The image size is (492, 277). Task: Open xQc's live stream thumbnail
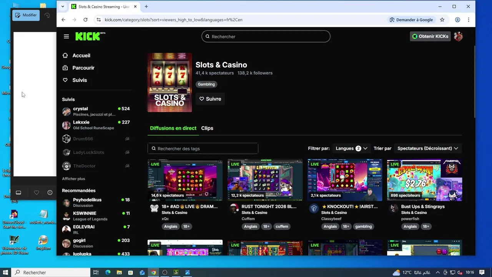click(x=185, y=180)
